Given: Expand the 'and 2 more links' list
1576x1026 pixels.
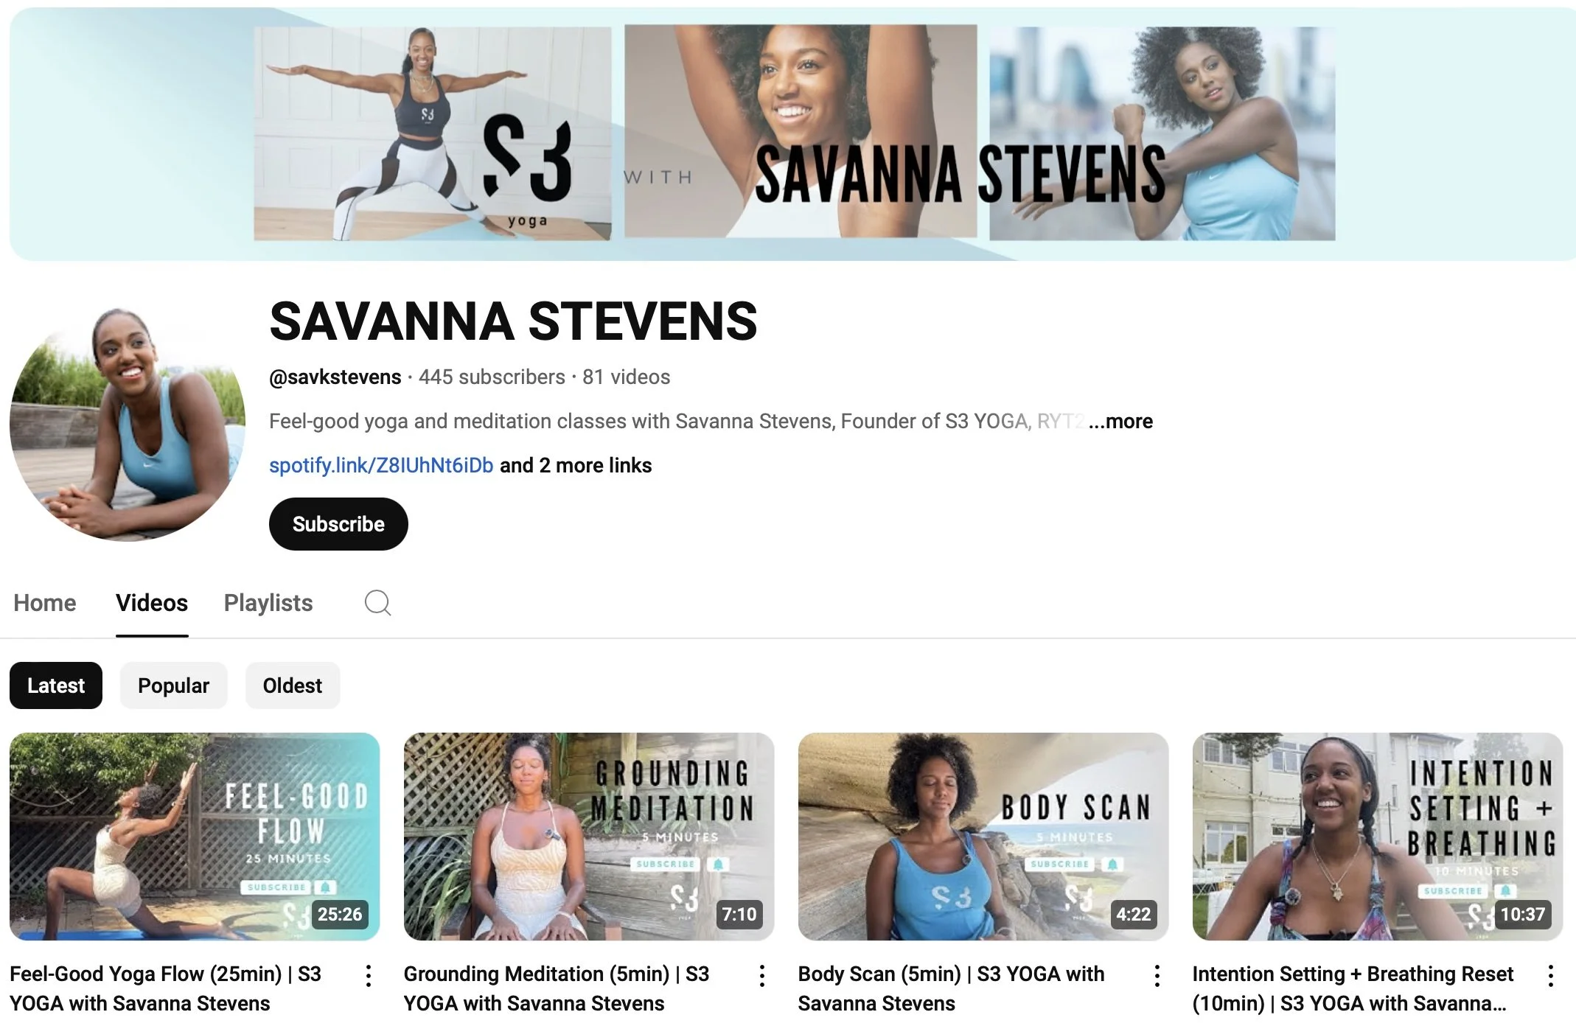Looking at the screenshot, I should pyautogui.click(x=576, y=466).
